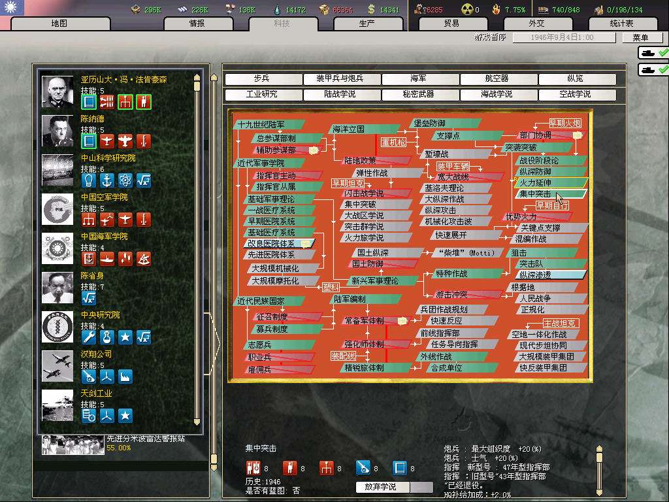This screenshot has height=502, width=669.
Task: Click the atom icon under 中山科学研究院
Action: click(125, 180)
